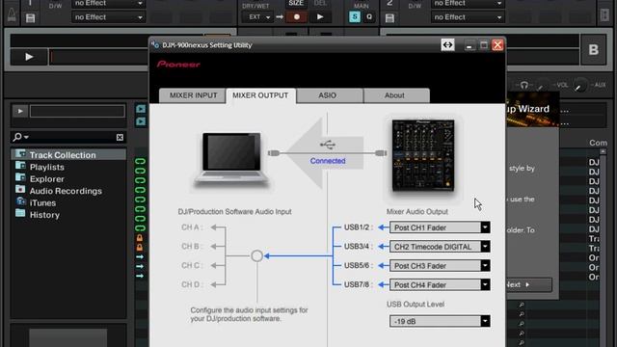Open USB7/8 Post CH4 Fader dropdown
The height and width of the screenshot is (347, 617).
tap(440, 285)
